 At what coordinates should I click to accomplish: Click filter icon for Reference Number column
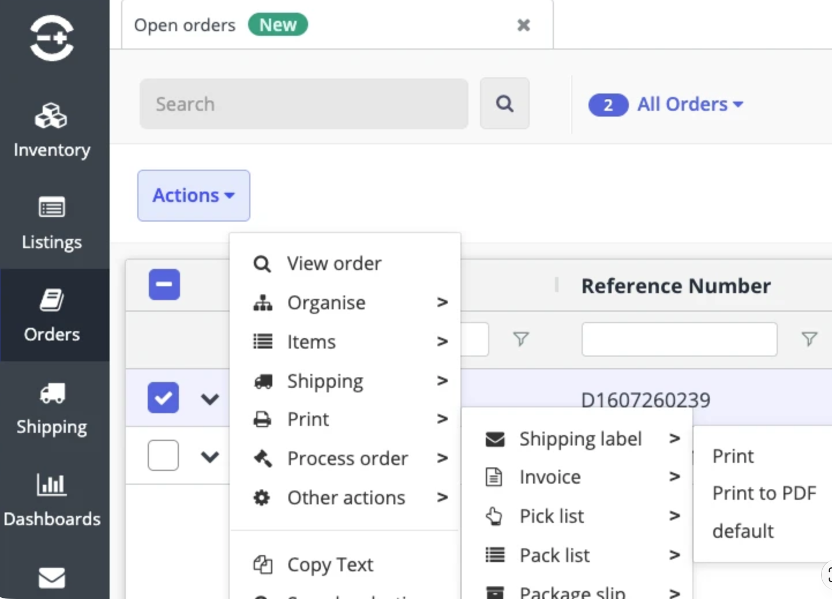809,339
